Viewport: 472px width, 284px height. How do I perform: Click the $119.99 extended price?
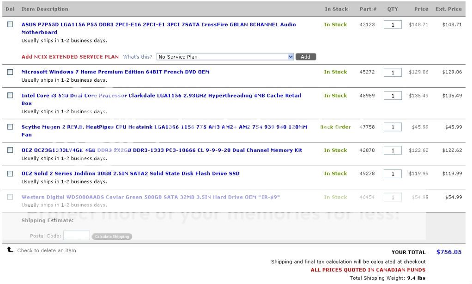452,173
